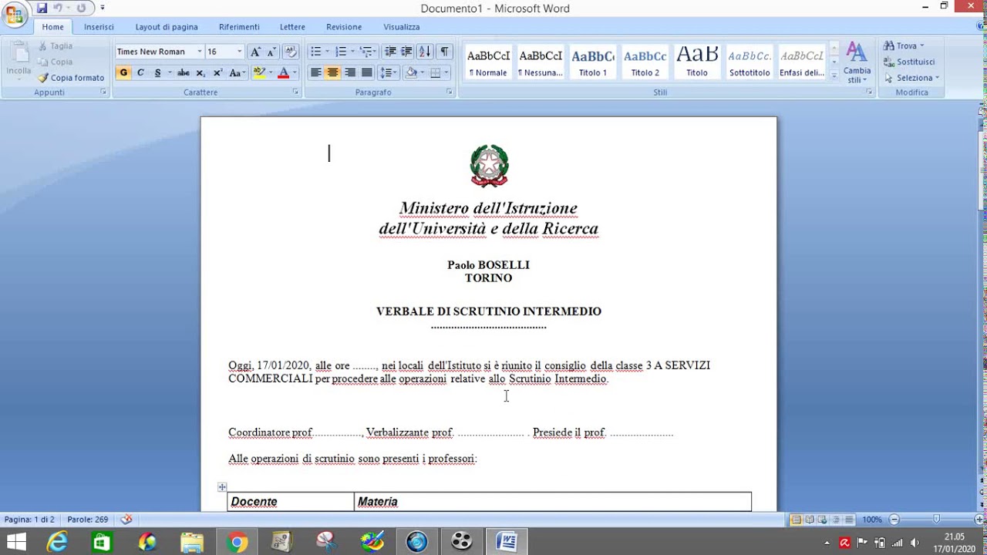
Task: Click the Seleziona button
Action: point(912,78)
